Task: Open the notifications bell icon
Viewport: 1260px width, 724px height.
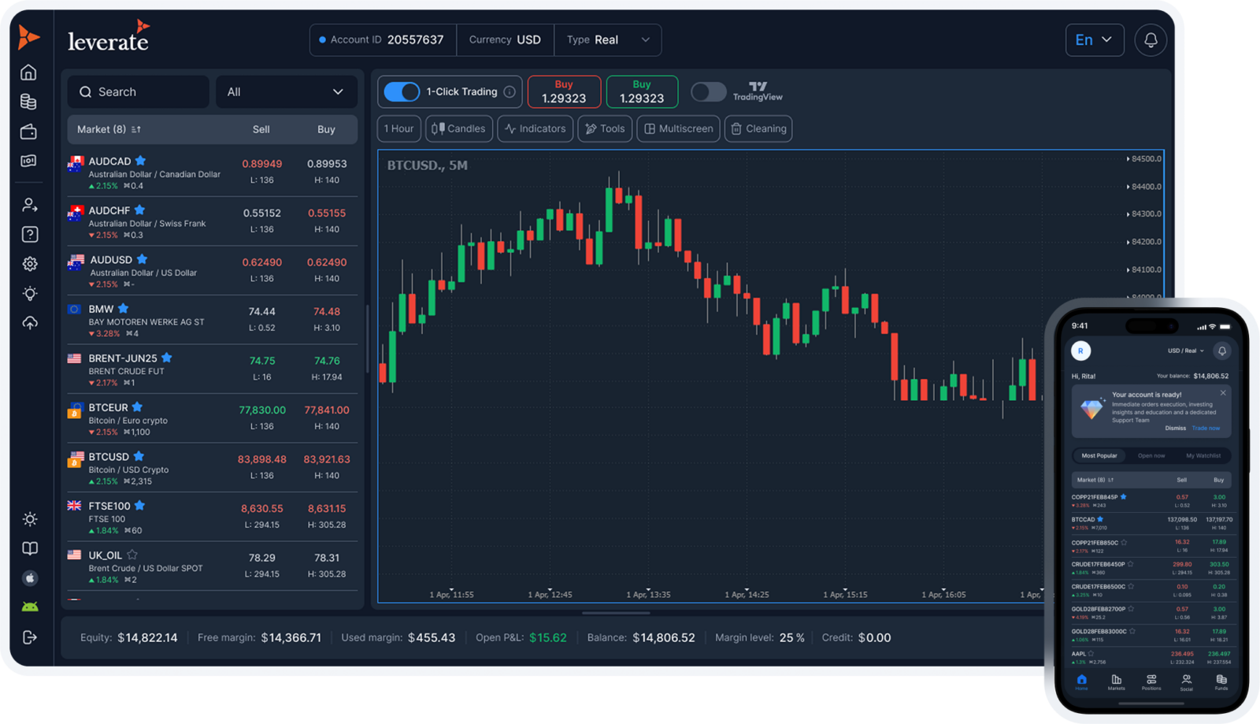Action: click(x=1151, y=40)
